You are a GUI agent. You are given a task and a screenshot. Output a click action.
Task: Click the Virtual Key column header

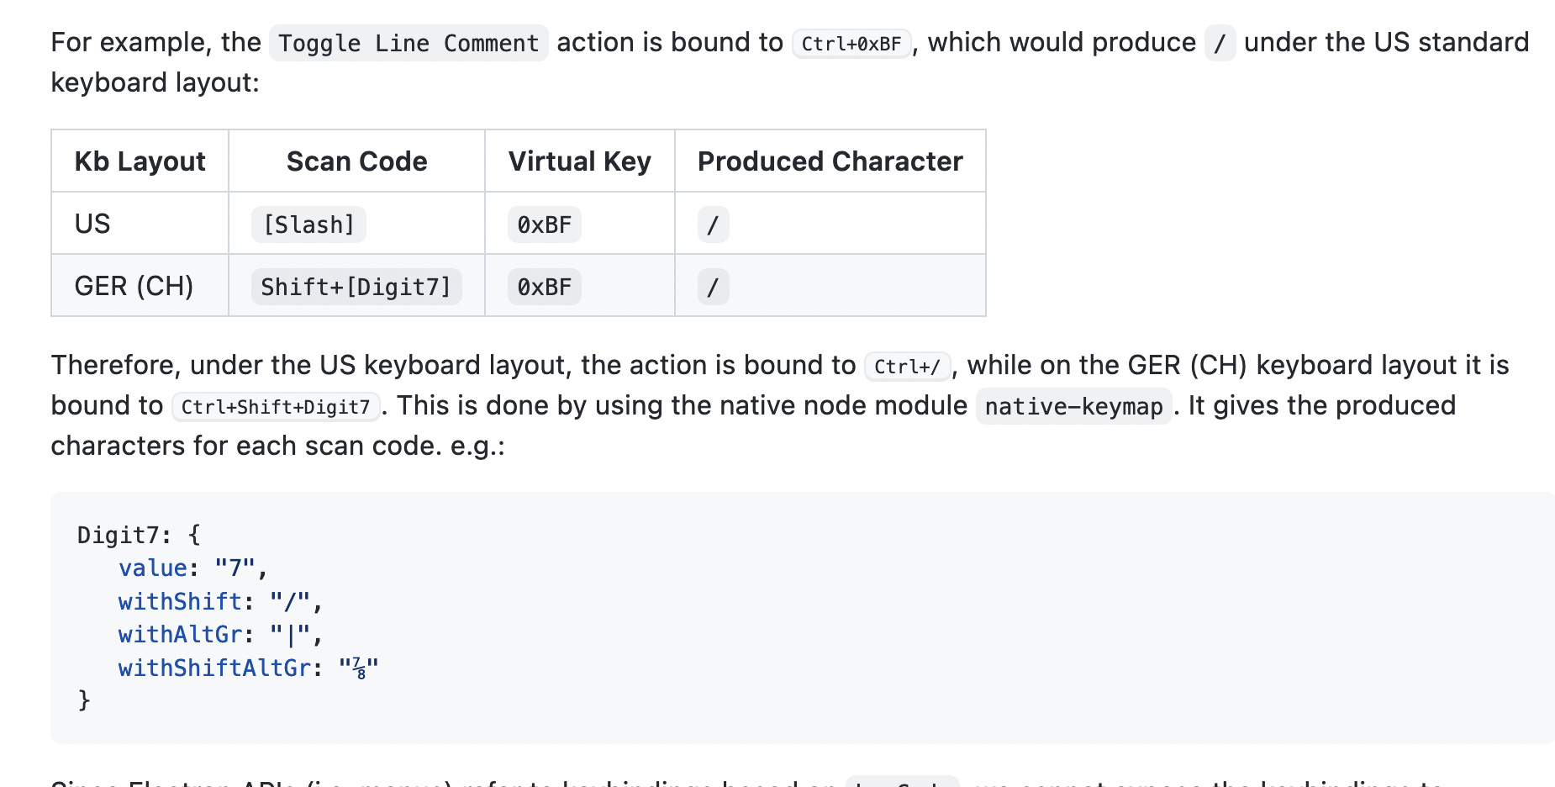(x=580, y=161)
